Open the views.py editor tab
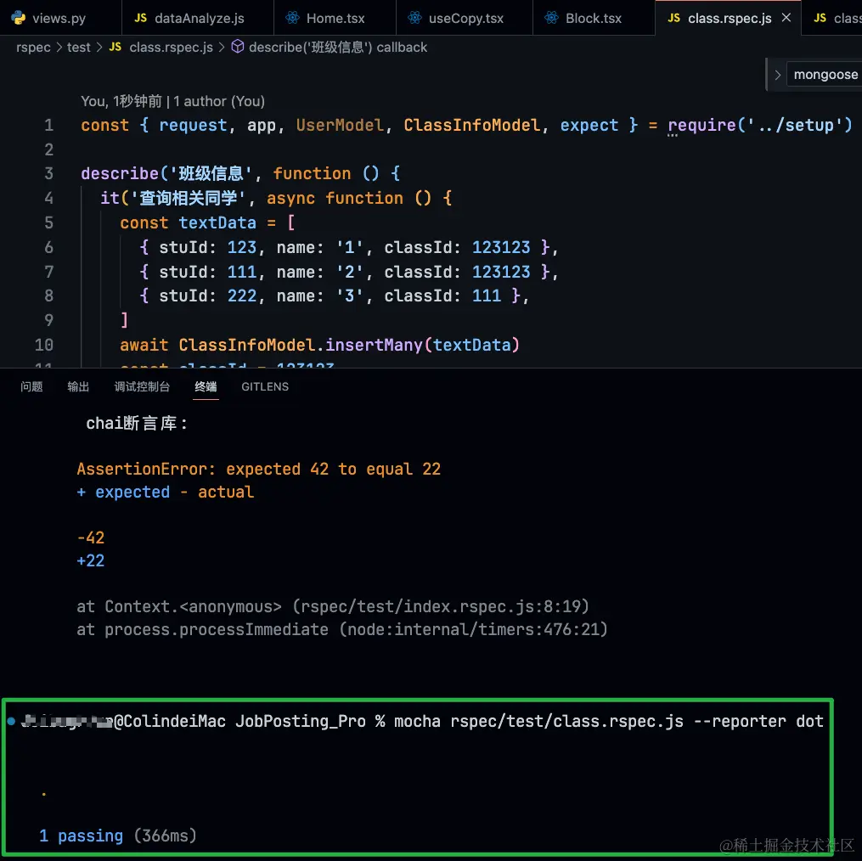The height and width of the screenshot is (861, 862). (59, 18)
